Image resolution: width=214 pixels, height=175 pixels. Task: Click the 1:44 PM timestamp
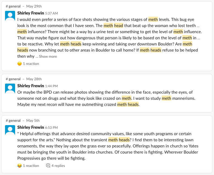coord(51,86)
